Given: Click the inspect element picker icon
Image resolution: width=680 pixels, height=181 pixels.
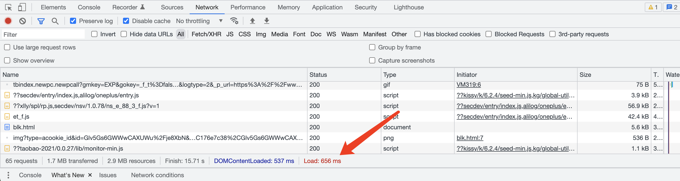Looking at the screenshot, I should click(8, 7).
